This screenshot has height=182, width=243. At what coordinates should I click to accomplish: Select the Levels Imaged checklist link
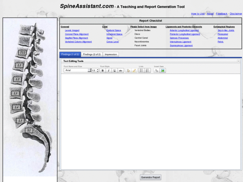click(72, 30)
